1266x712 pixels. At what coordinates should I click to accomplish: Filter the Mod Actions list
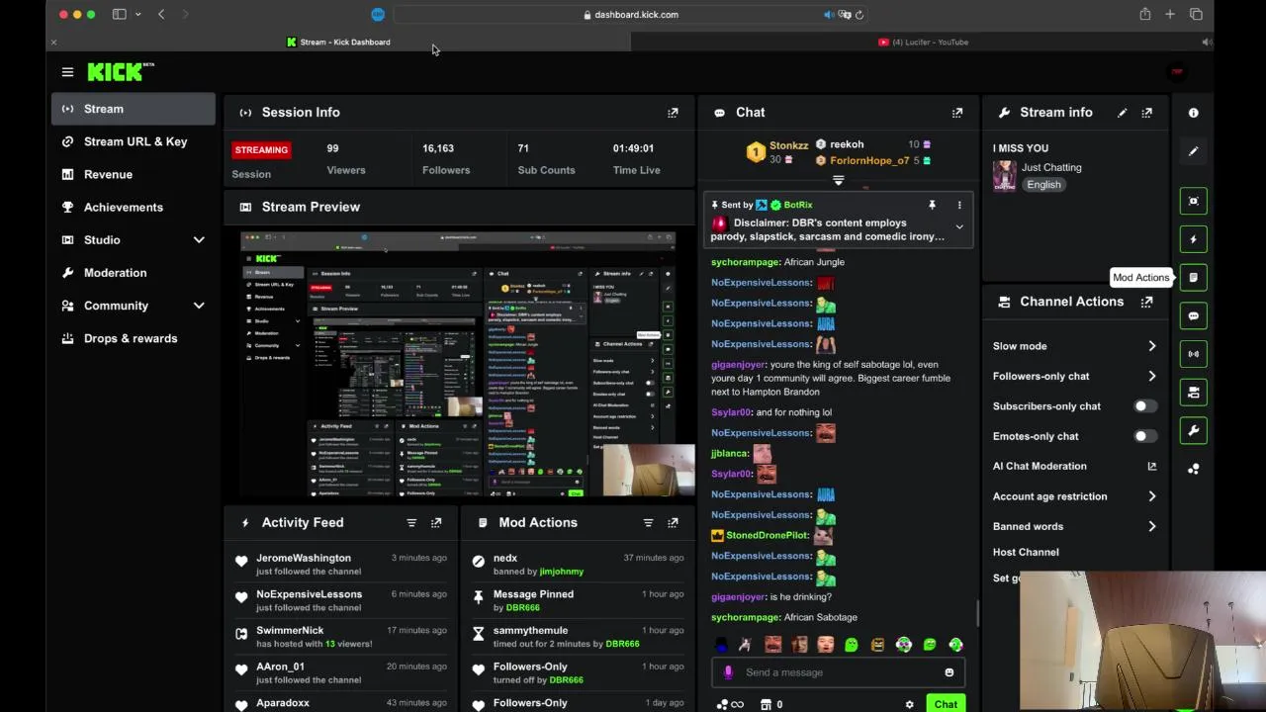point(648,523)
